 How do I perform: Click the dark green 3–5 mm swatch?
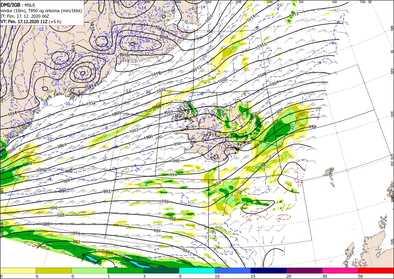coord(161,270)
